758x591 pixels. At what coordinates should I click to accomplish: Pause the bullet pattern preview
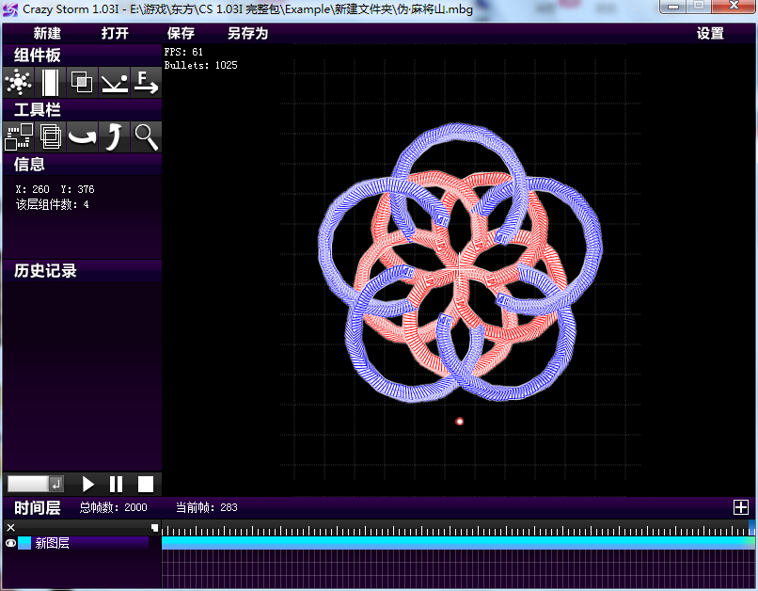tap(116, 484)
